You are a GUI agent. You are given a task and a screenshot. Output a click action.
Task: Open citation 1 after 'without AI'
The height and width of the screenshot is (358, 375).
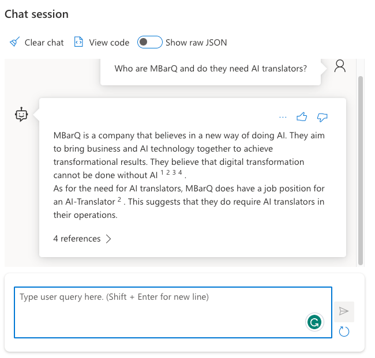162,172
